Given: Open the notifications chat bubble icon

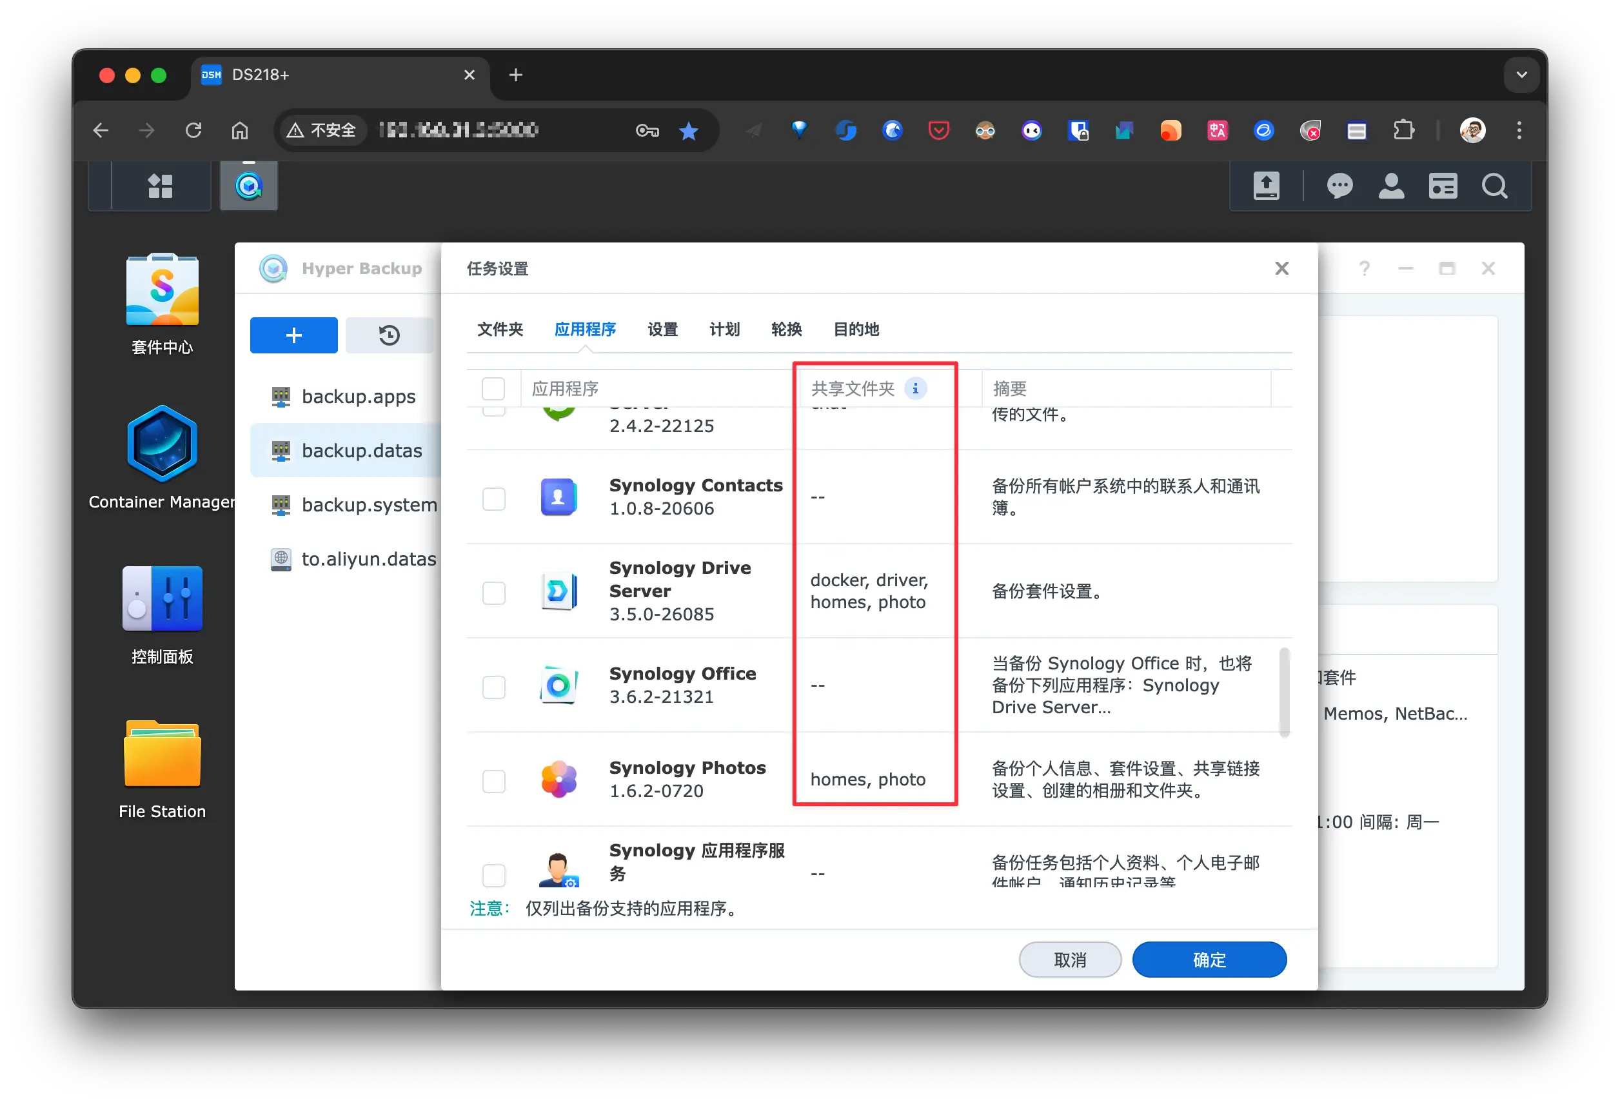Looking at the screenshot, I should click(x=1339, y=186).
